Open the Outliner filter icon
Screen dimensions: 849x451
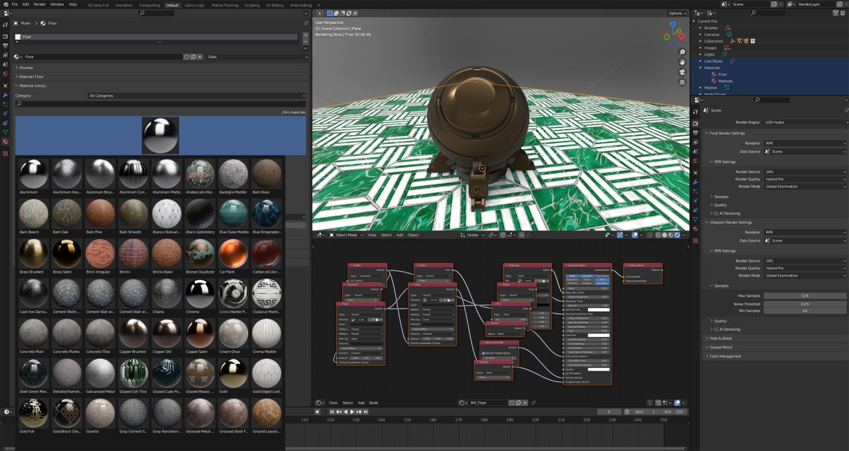[x=836, y=13]
